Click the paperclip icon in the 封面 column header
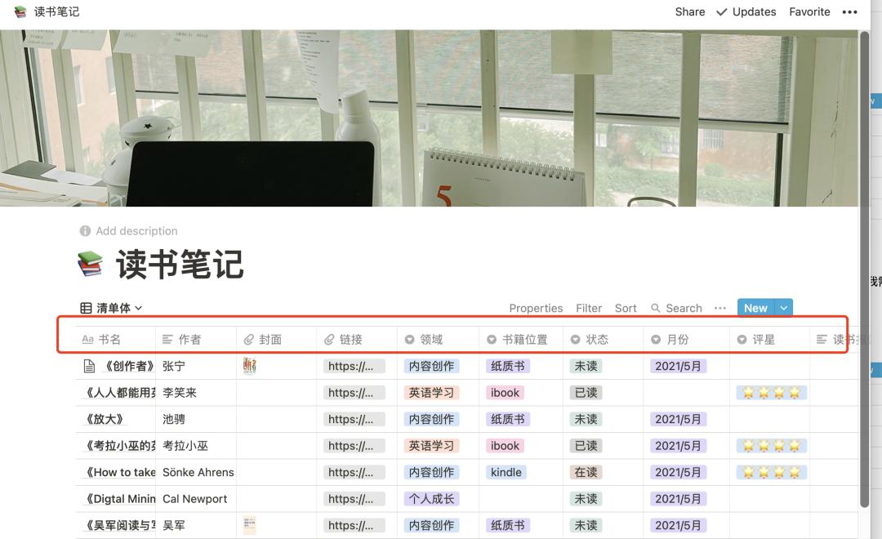 [x=249, y=339]
